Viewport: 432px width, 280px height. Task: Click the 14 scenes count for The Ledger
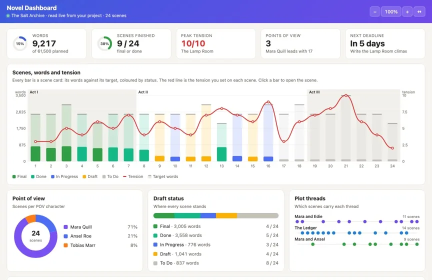[x=410, y=228]
